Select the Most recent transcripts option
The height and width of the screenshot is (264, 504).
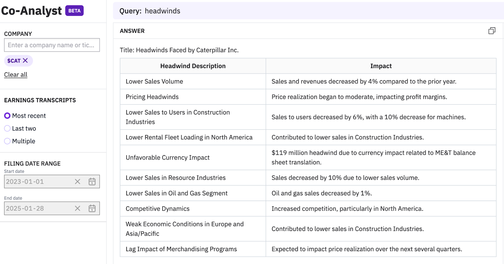click(7, 116)
